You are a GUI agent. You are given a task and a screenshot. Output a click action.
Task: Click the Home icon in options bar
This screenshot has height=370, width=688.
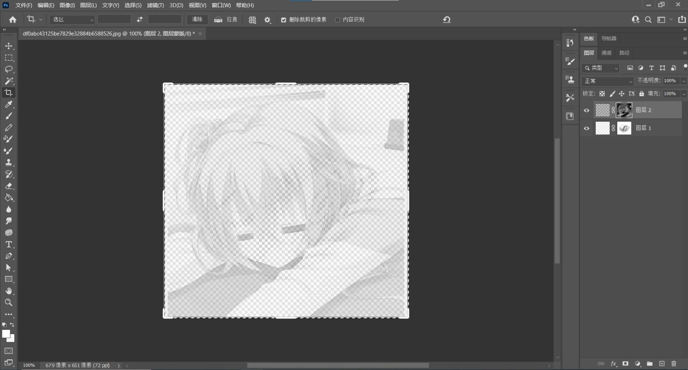pos(13,20)
